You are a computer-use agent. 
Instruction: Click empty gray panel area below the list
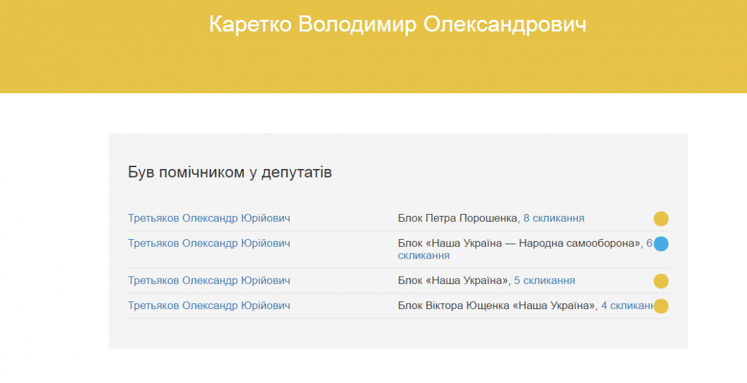pos(398,334)
